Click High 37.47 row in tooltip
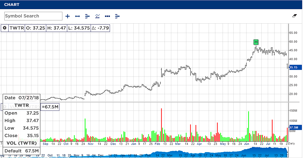 pos(22,120)
